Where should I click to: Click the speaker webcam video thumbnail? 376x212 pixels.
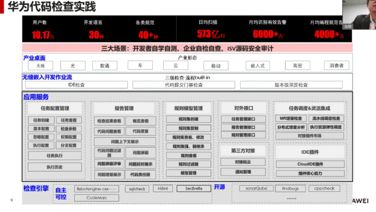(359, 15)
